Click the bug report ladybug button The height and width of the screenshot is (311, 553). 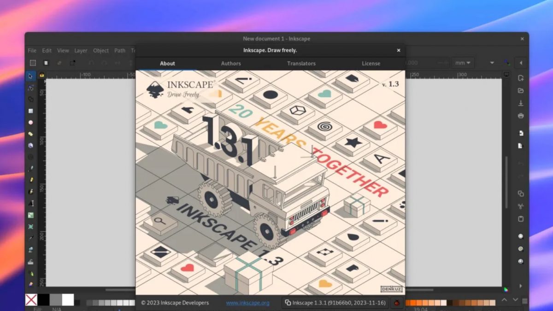[x=397, y=303]
